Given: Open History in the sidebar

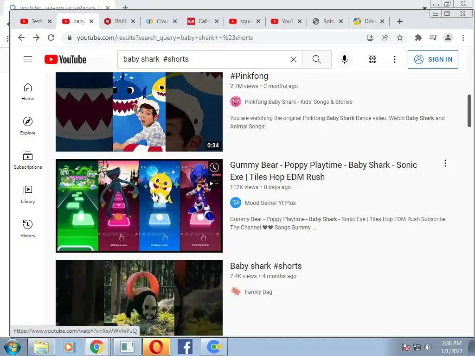Looking at the screenshot, I should [27, 229].
